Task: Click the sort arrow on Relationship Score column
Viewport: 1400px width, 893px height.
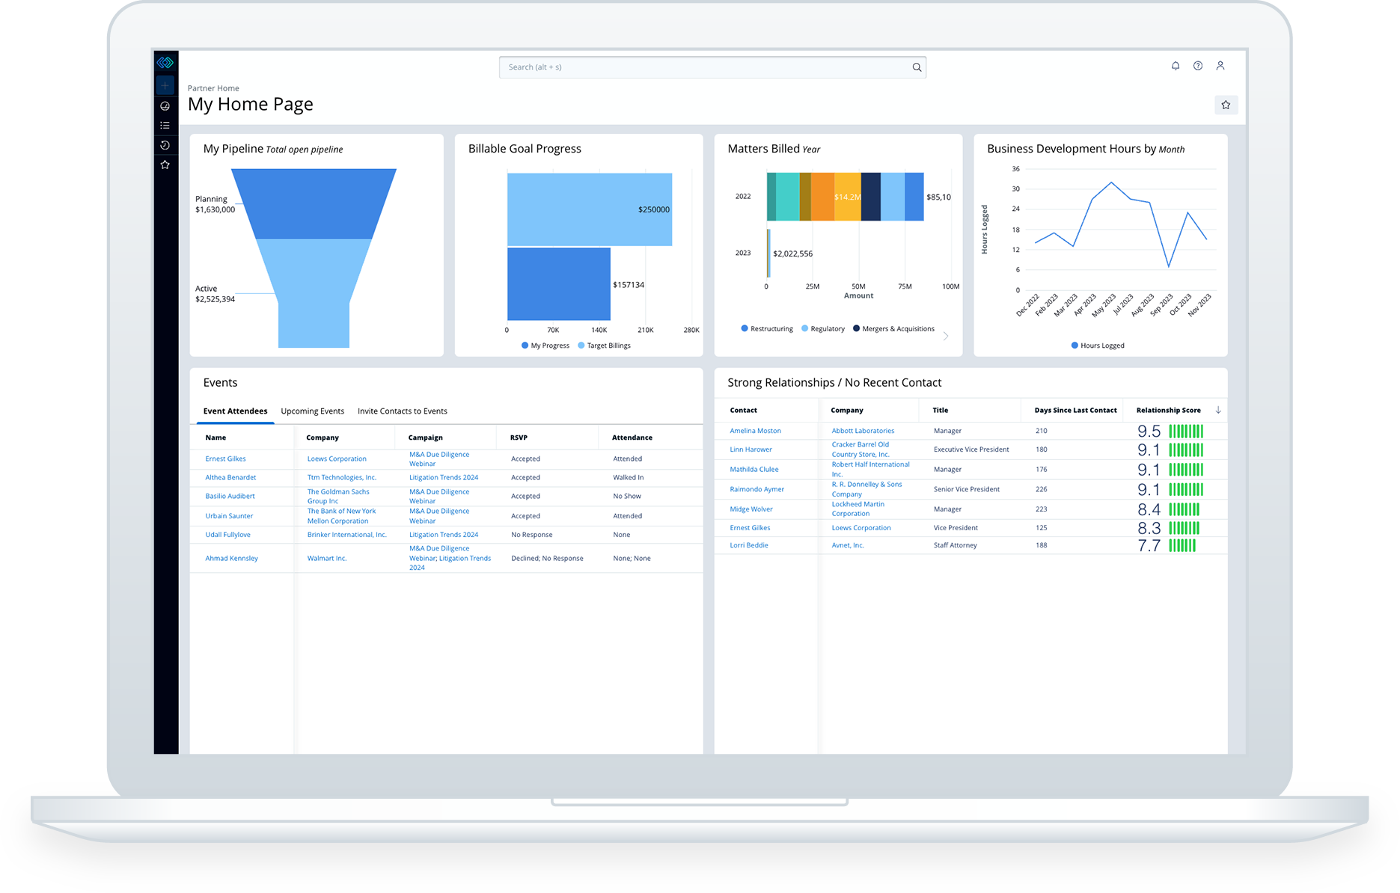Action: point(1219,411)
